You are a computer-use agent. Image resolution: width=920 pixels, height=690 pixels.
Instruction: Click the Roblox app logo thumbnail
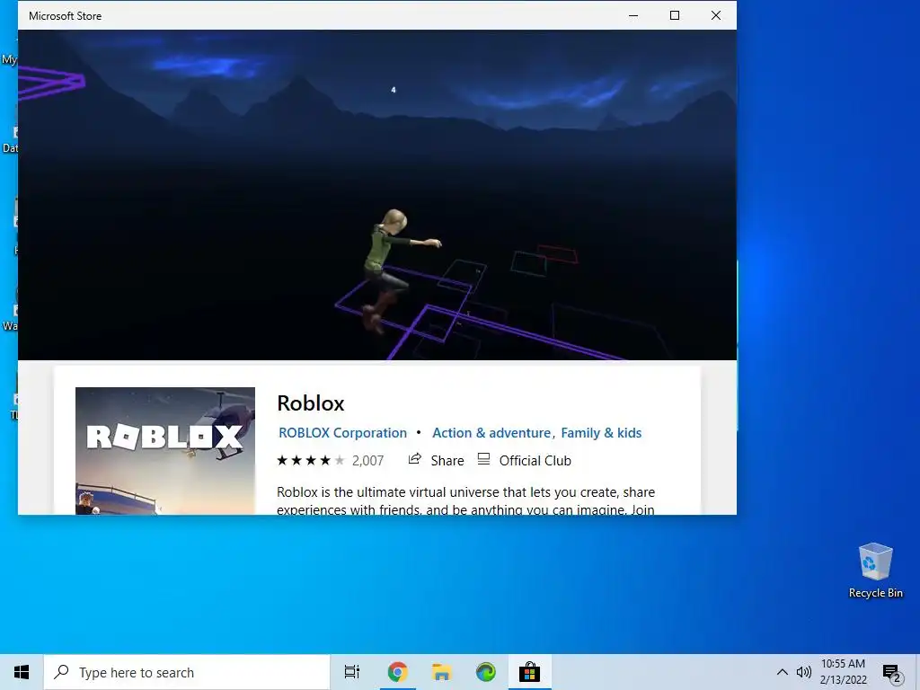[165, 451]
